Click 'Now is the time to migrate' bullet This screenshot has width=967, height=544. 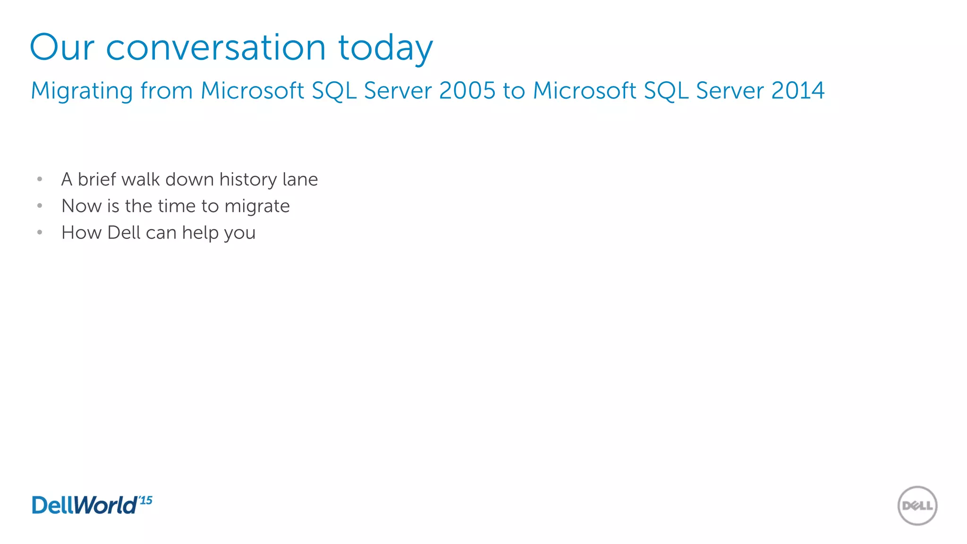(175, 206)
